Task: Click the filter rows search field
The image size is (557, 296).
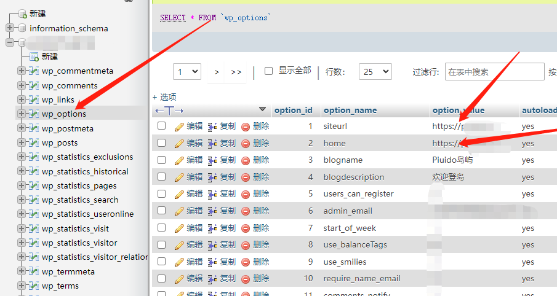Action: point(494,72)
